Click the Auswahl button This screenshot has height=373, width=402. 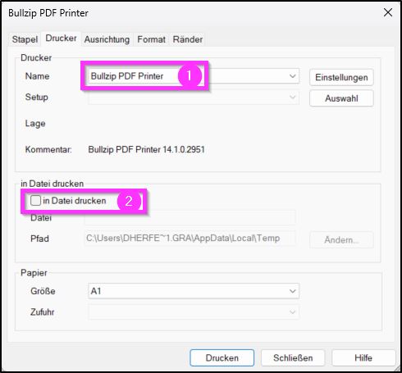point(341,98)
